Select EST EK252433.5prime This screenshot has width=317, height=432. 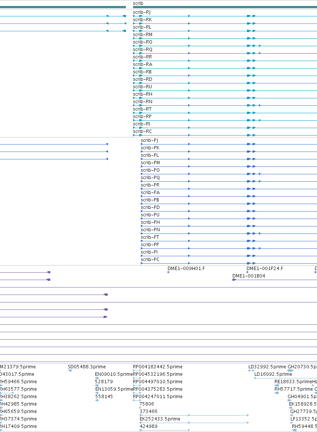coord(160,419)
